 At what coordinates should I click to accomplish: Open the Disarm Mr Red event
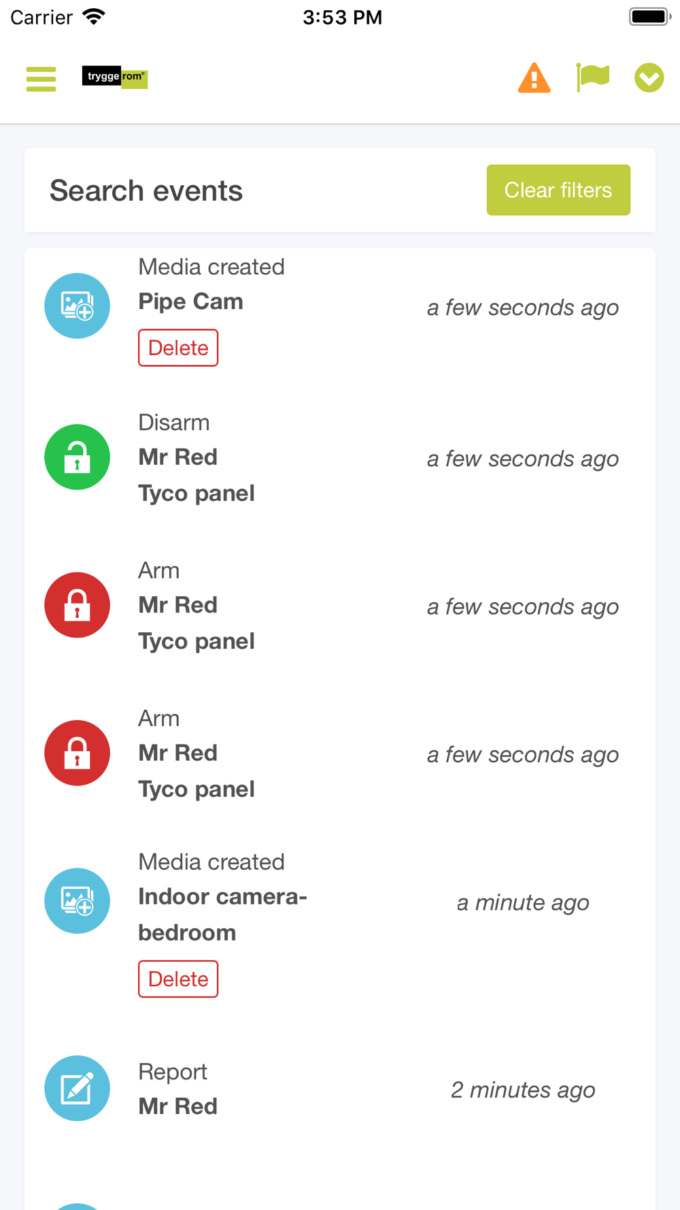pos(197,457)
